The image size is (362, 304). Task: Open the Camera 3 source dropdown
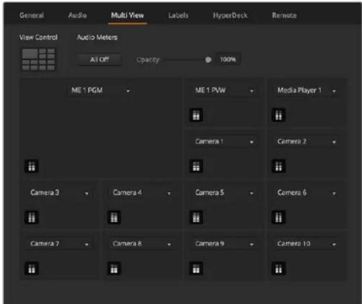59,193
